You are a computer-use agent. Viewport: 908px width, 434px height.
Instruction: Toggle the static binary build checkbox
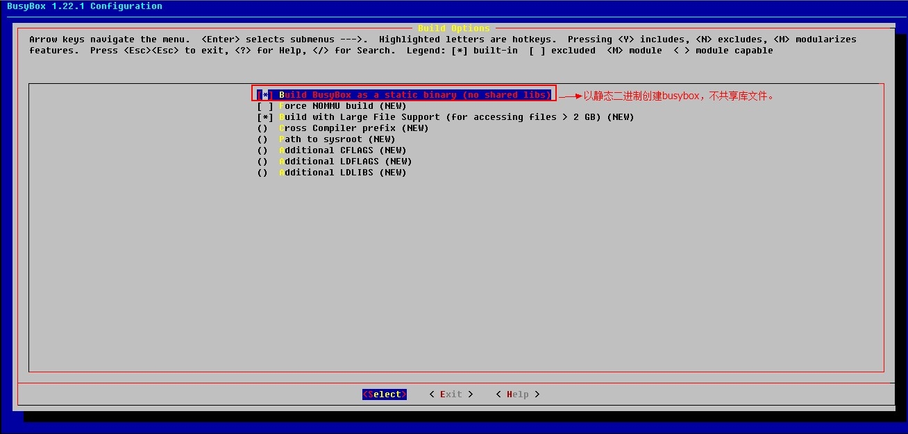click(265, 95)
